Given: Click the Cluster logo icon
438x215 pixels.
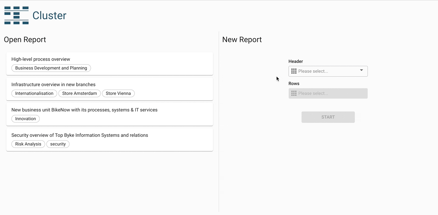Looking at the screenshot, I should [x=17, y=15].
